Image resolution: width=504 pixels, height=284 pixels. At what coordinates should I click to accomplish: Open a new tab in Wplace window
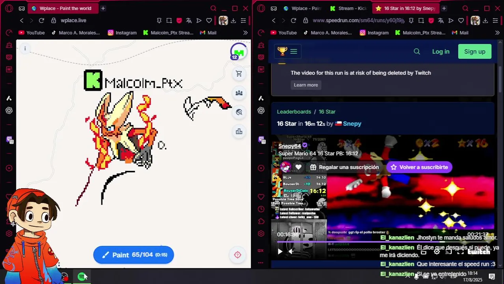[103, 8]
